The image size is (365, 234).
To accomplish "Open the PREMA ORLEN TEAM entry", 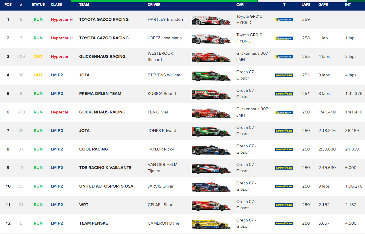I will pos(100,93).
